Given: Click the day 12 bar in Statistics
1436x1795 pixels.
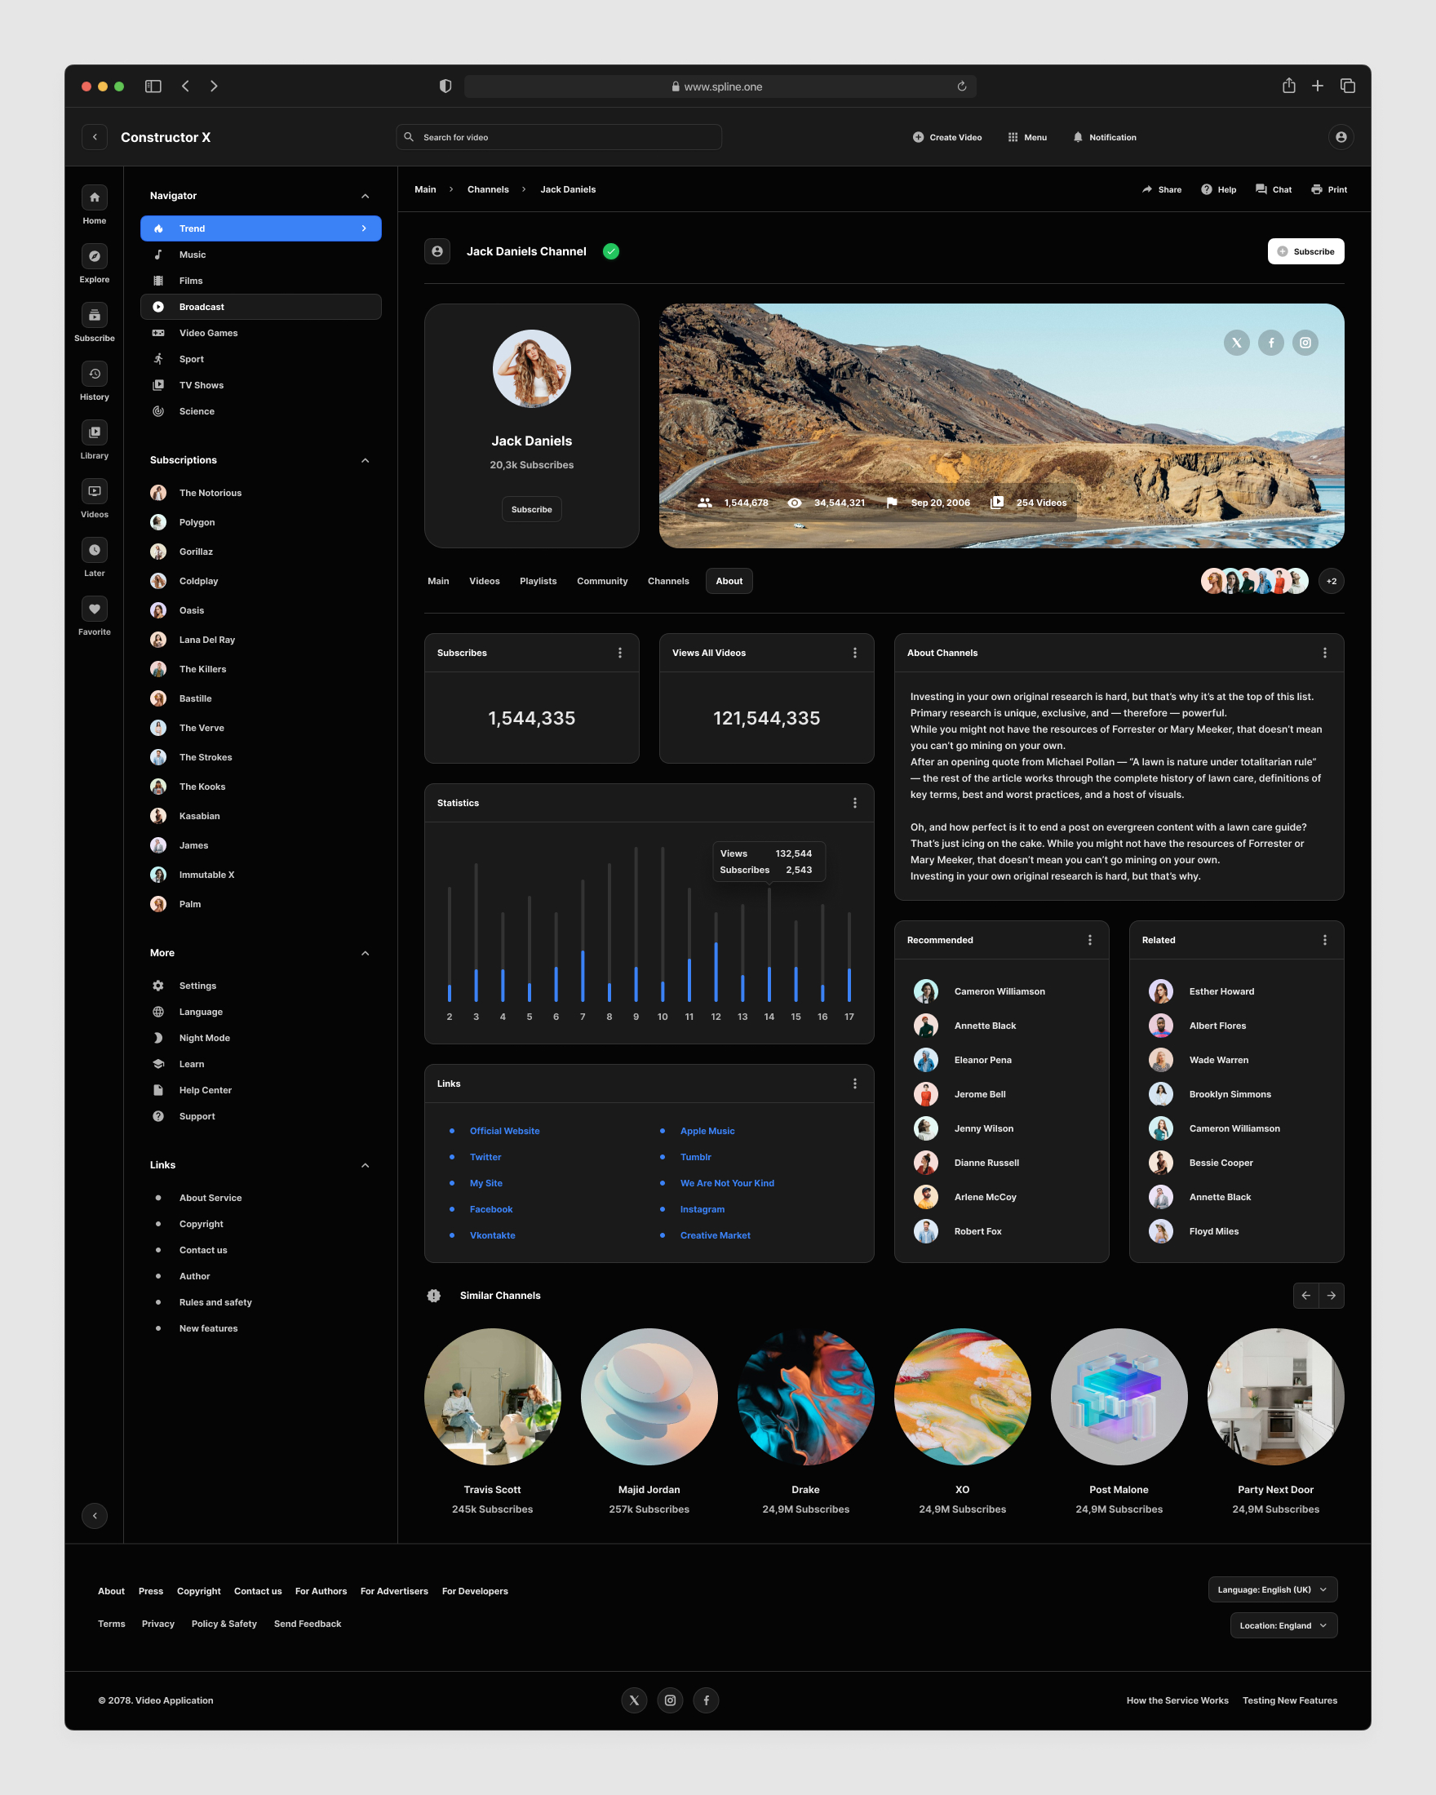Looking at the screenshot, I should coord(716,956).
